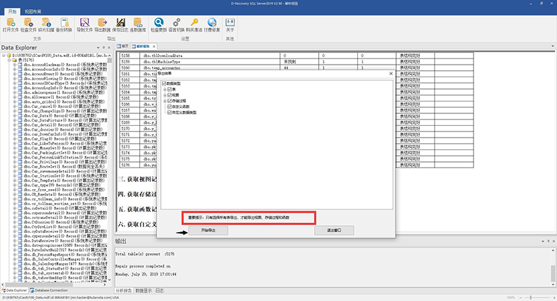Start the fragment scan tool with info badge
The width and height of the screenshot is (557, 301).
click(46, 25)
